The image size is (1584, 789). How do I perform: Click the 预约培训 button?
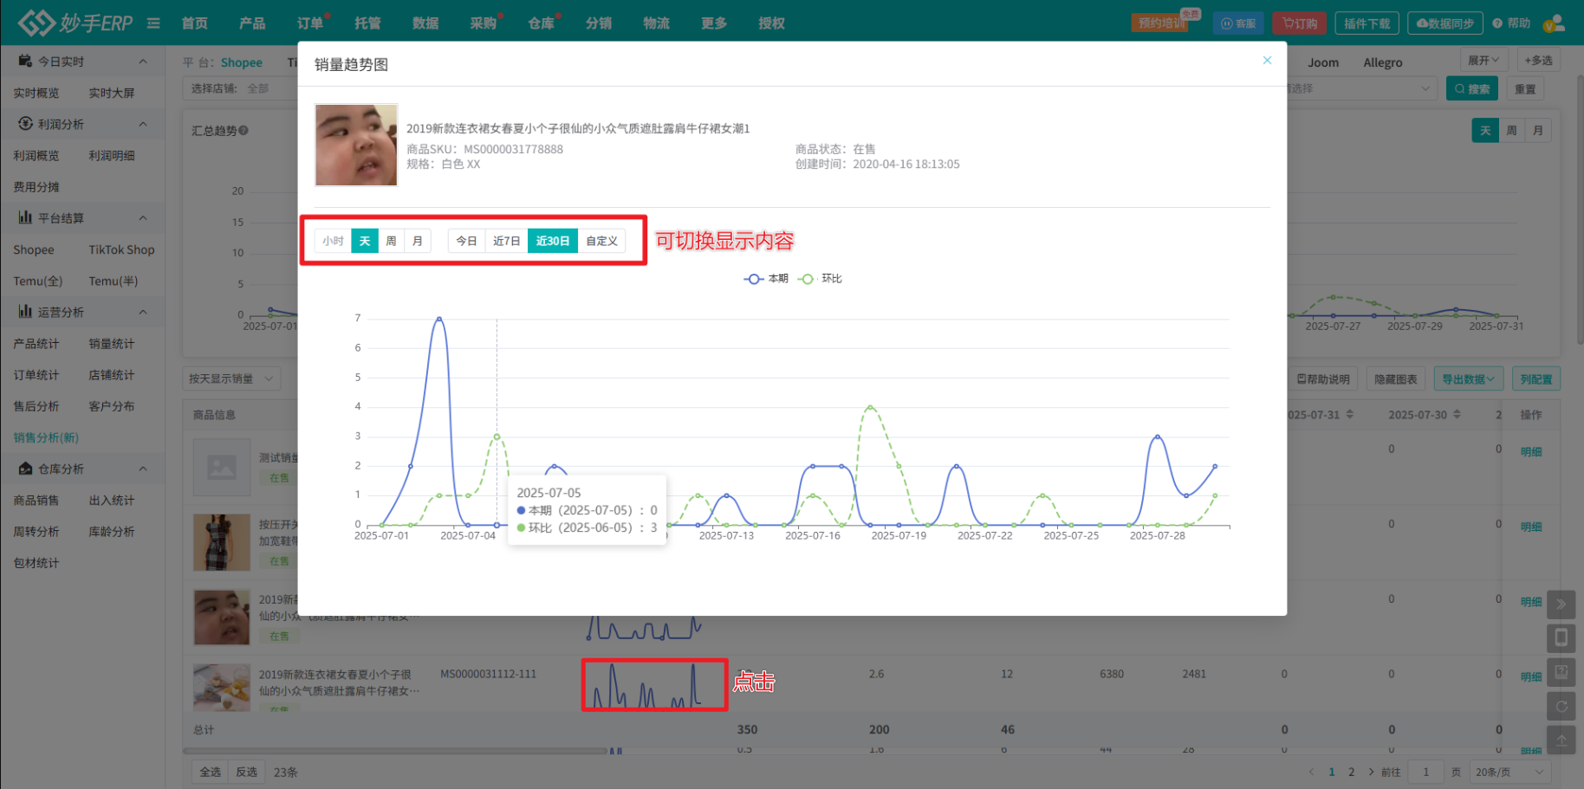(1162, 23)
